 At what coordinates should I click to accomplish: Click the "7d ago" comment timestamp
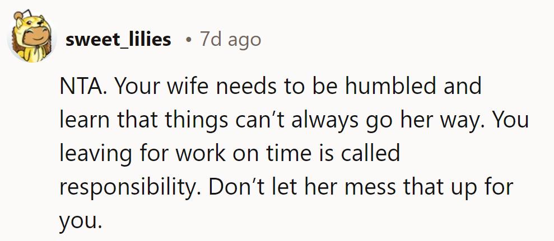point(230,40)
